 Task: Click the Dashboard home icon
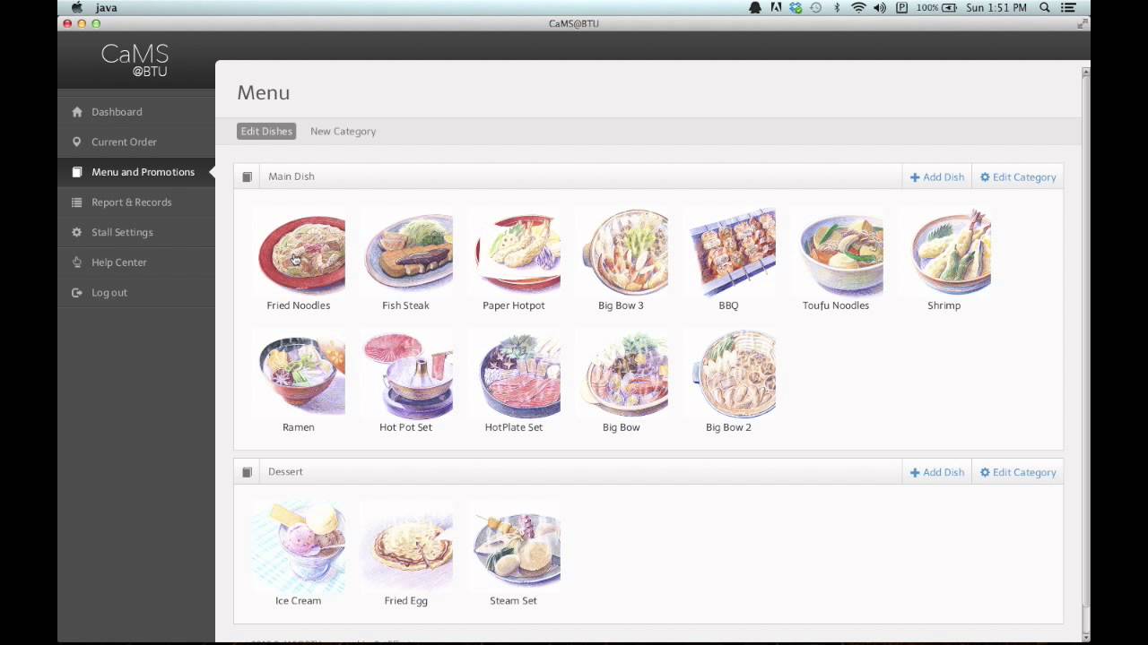(76, 112)
